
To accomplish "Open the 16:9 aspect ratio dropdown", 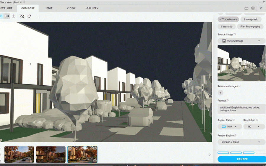I will (230, 127).
